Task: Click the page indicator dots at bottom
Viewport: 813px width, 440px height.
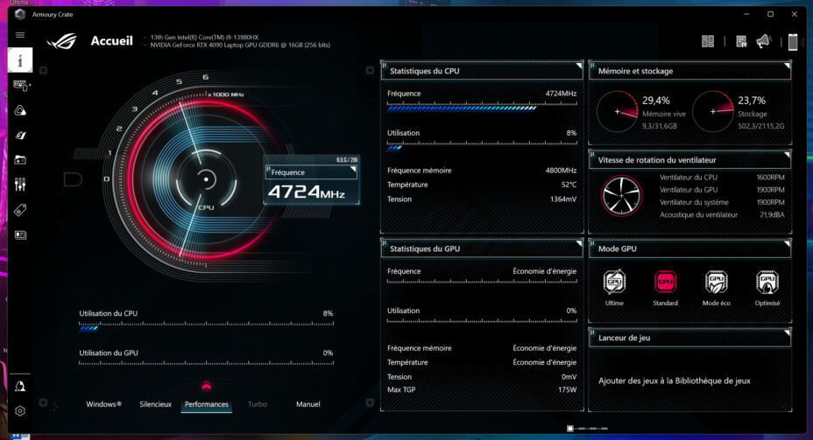Action: (587, 429)
